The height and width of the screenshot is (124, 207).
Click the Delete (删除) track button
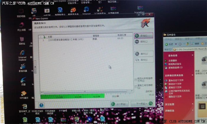(x=143, y=42)
